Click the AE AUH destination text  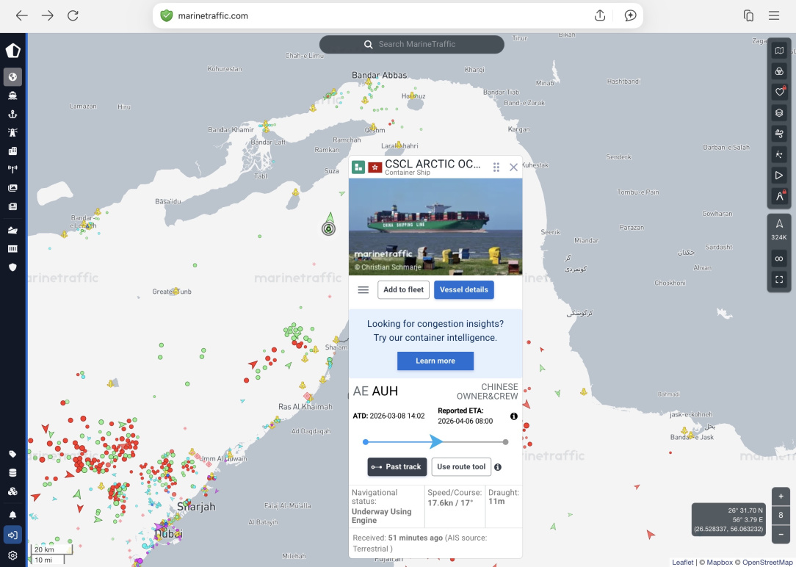coord(376,391)
